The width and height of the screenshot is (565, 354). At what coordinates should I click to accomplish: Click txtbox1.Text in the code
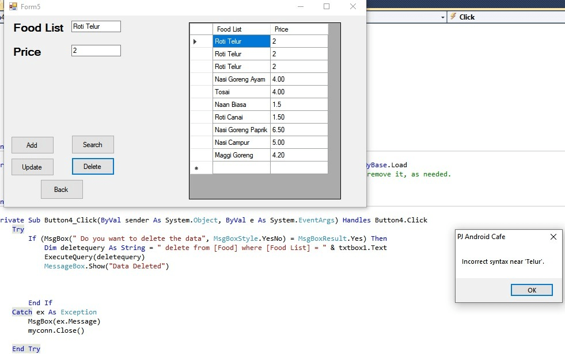[x=362, y=248]
